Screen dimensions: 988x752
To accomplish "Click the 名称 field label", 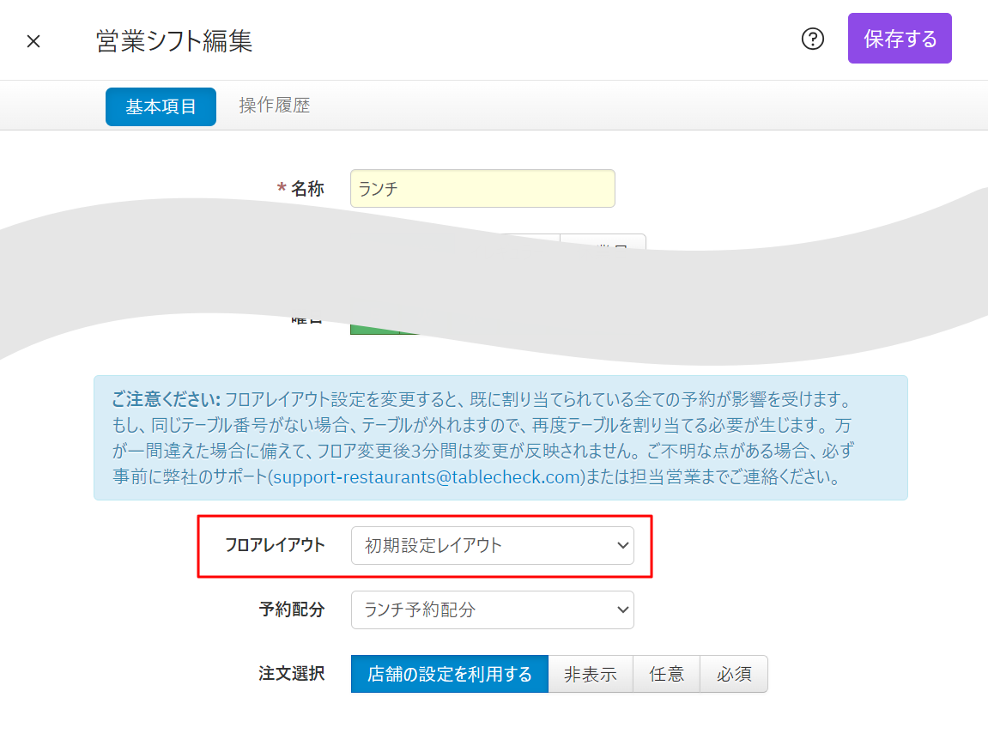I will [x=306, y=189].
